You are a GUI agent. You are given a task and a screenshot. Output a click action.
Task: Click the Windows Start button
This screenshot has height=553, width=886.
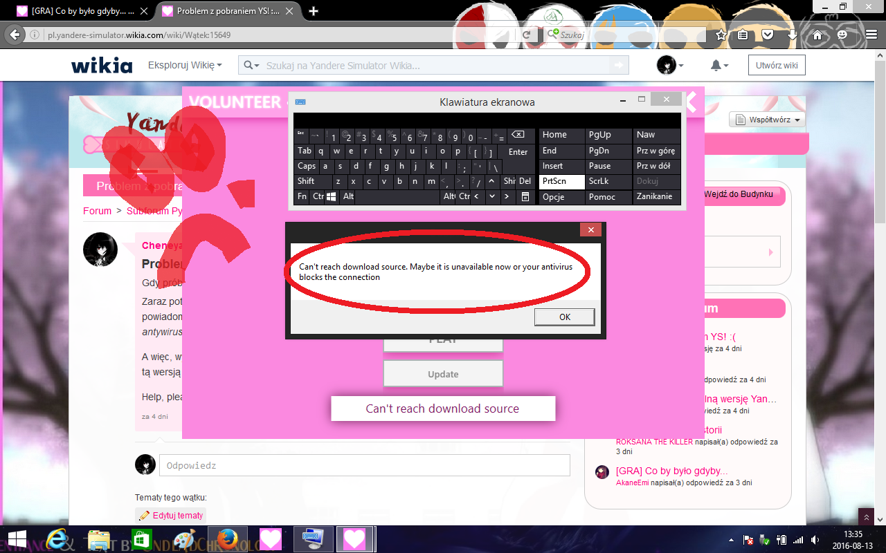[17, 538]
